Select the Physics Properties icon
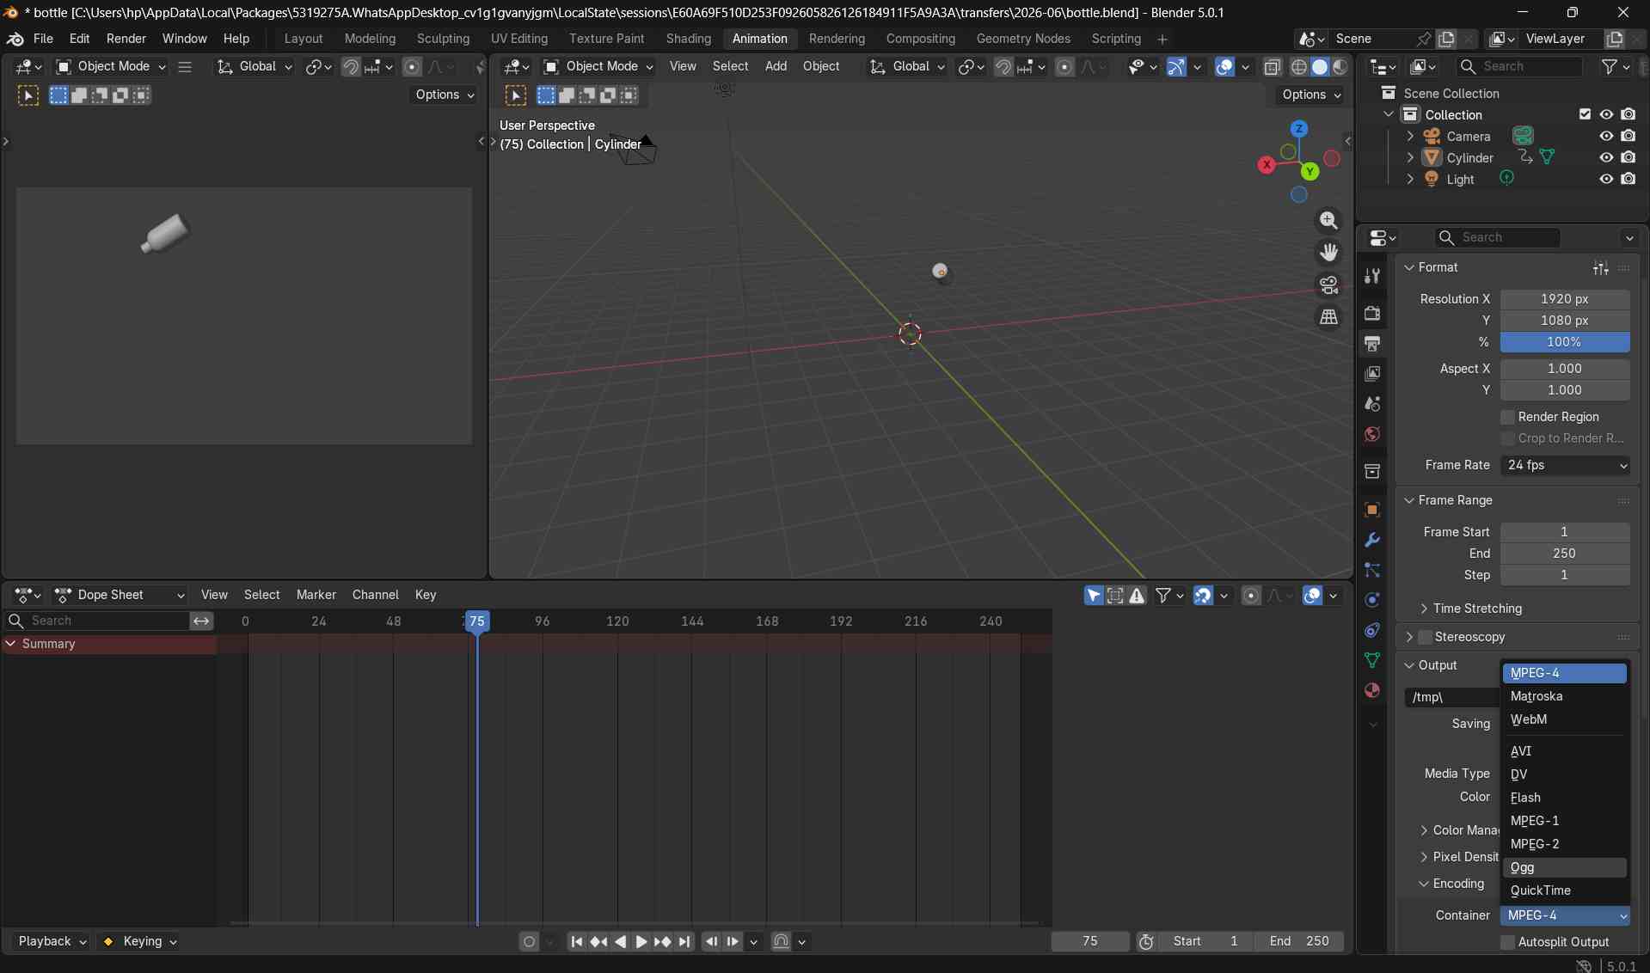The image size is (1650, 973). [x=1372, y=600]
